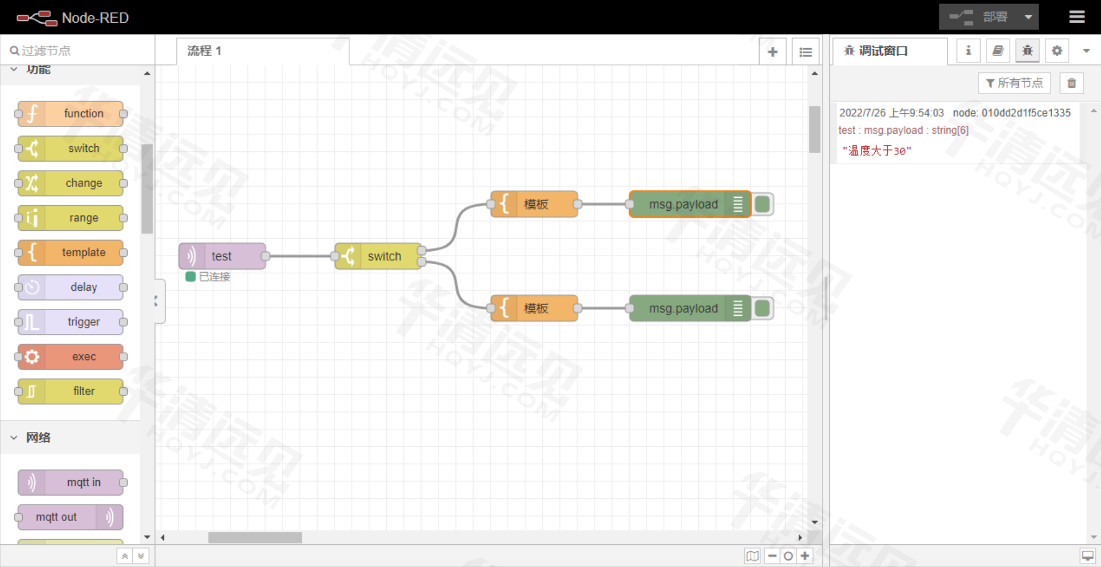This screenshot has height=567, width=1101.
Task: Open the help book sidebar tab
Action: click(x=998, y=51)
